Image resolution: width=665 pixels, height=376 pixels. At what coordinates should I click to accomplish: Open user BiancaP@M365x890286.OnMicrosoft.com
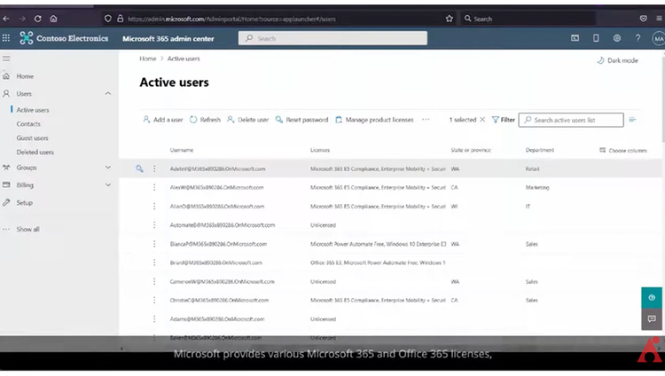pos(218,244)
